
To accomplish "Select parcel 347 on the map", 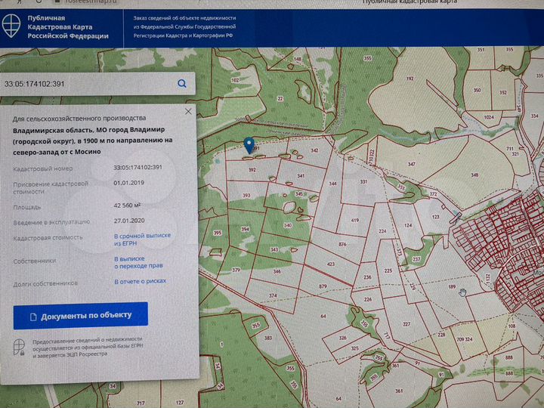I will [x=412, y=164].
